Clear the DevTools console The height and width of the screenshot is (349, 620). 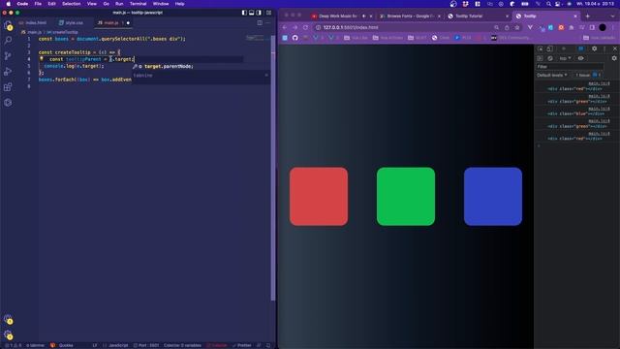point(550,58)
